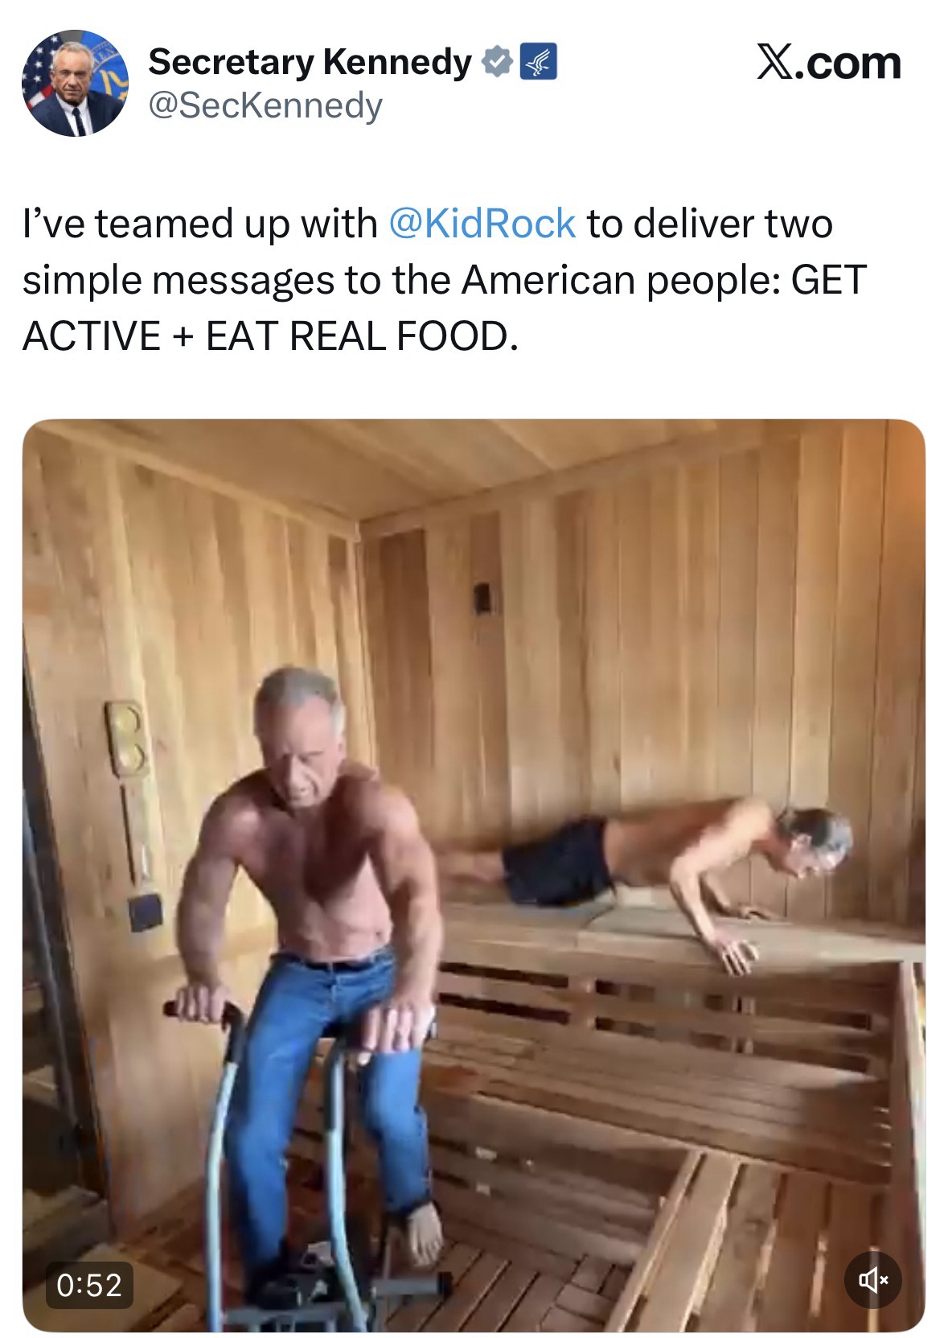Click the round dial gauges on sauna wall

click(126, 736)
